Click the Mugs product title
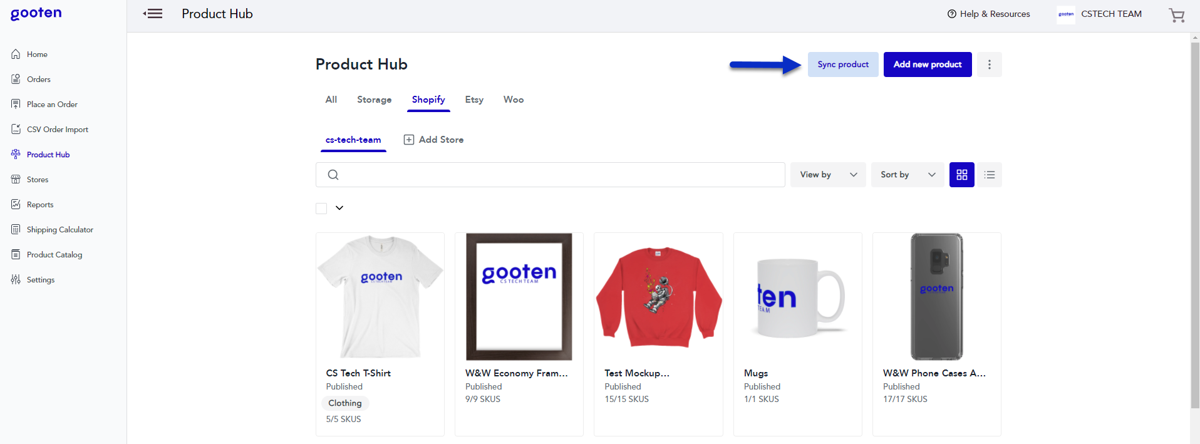Image resolution: width=1200 pixels, height=444 pixels. point(756,373)
